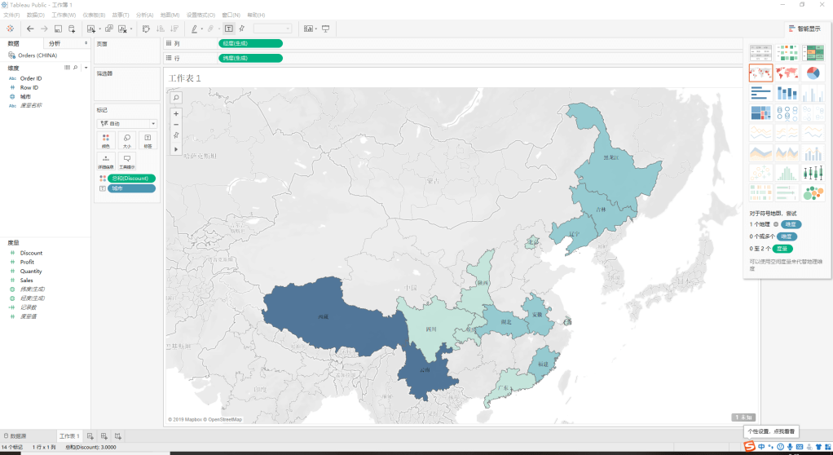The height and width of the screenshot is (455, 833).
Task: Expand the dimensions pane dropdown arrow
Action: point(86,68)
